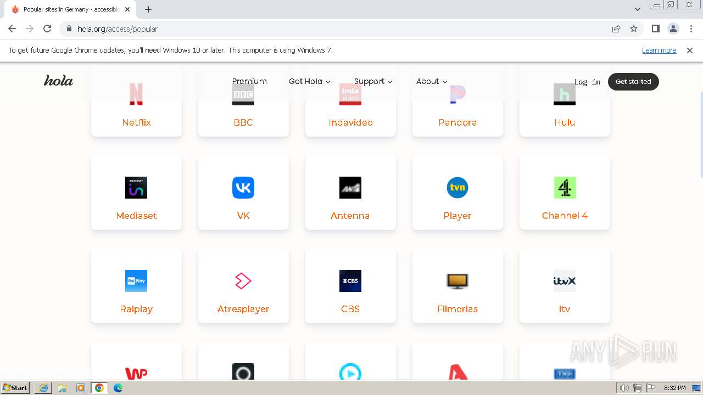
Task: Expand the Support menu
Action: tap(373, 81)
